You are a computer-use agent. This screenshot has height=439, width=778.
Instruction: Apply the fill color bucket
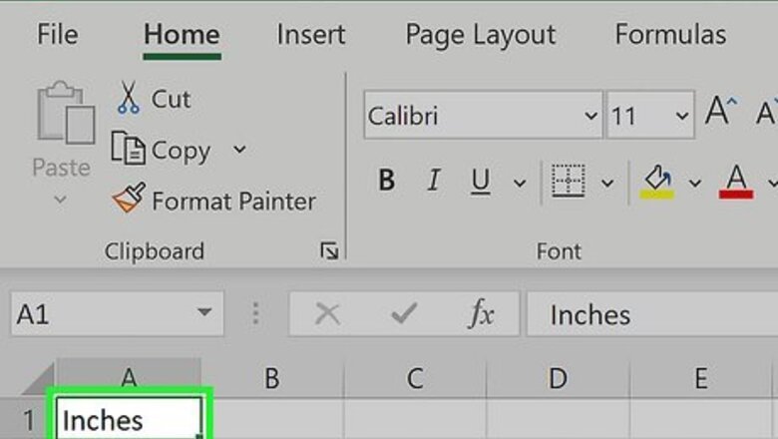657,182
